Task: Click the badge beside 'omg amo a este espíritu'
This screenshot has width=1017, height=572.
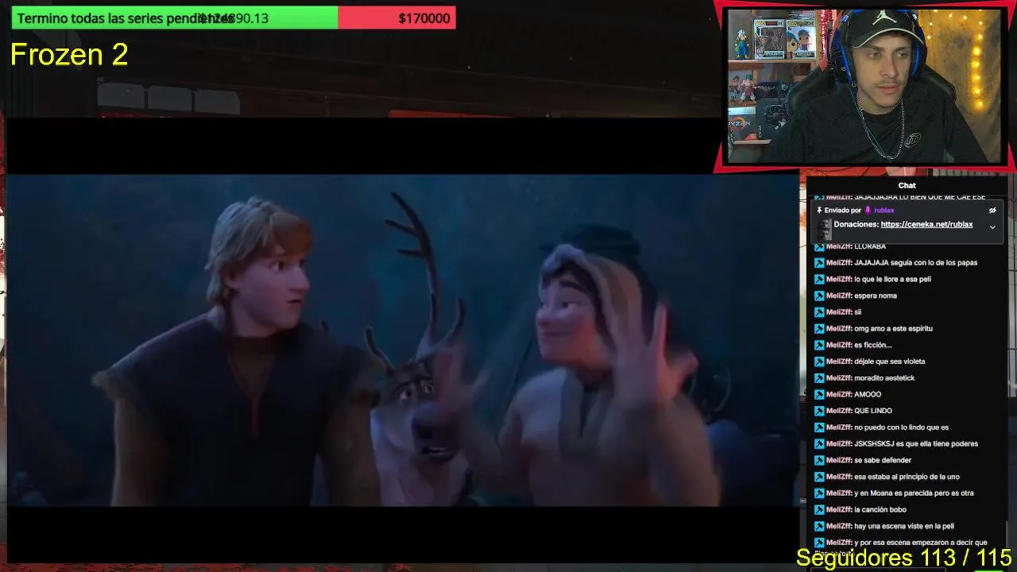Action: click(819, 329)
